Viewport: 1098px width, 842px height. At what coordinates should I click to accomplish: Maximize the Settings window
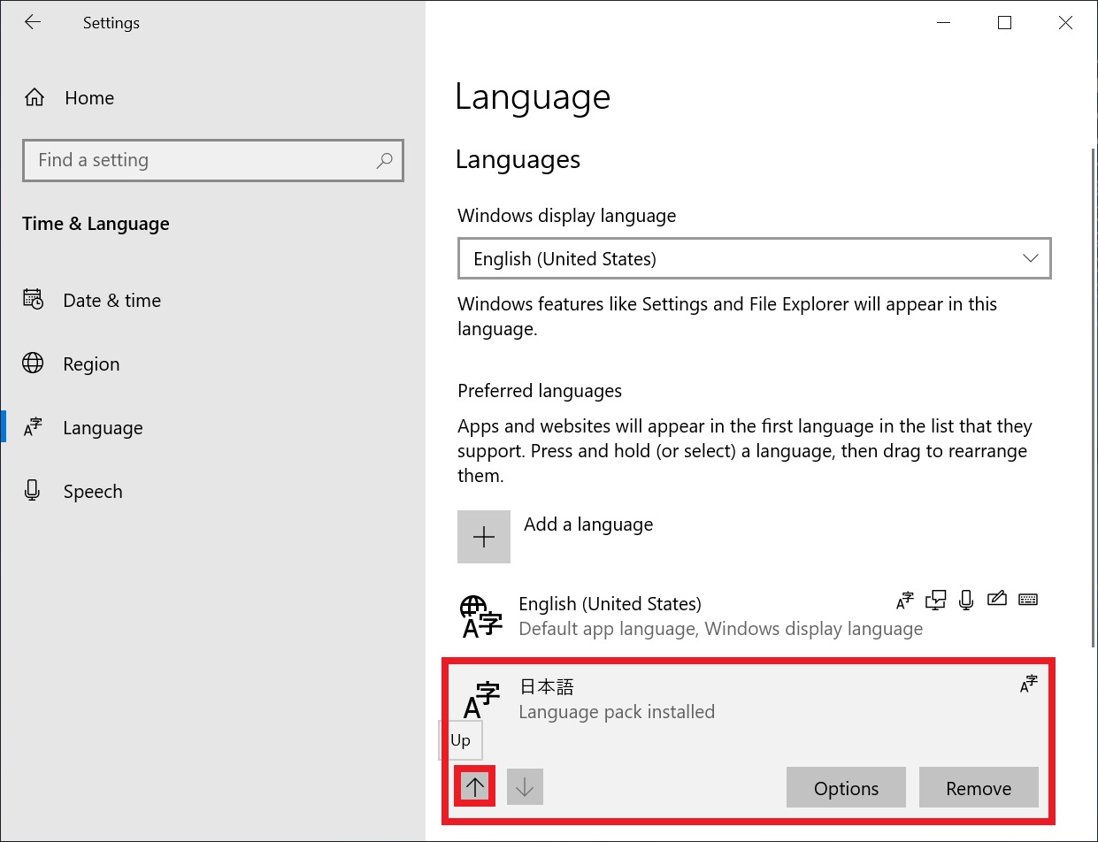[x=1004, y=23]
